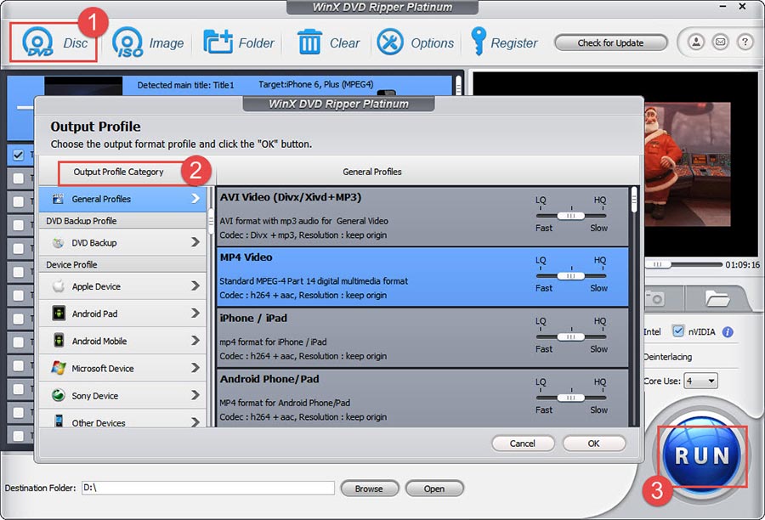Click the Android Pad robot icon
Viewport: 765px width, 520px height.
pos(59,314)
